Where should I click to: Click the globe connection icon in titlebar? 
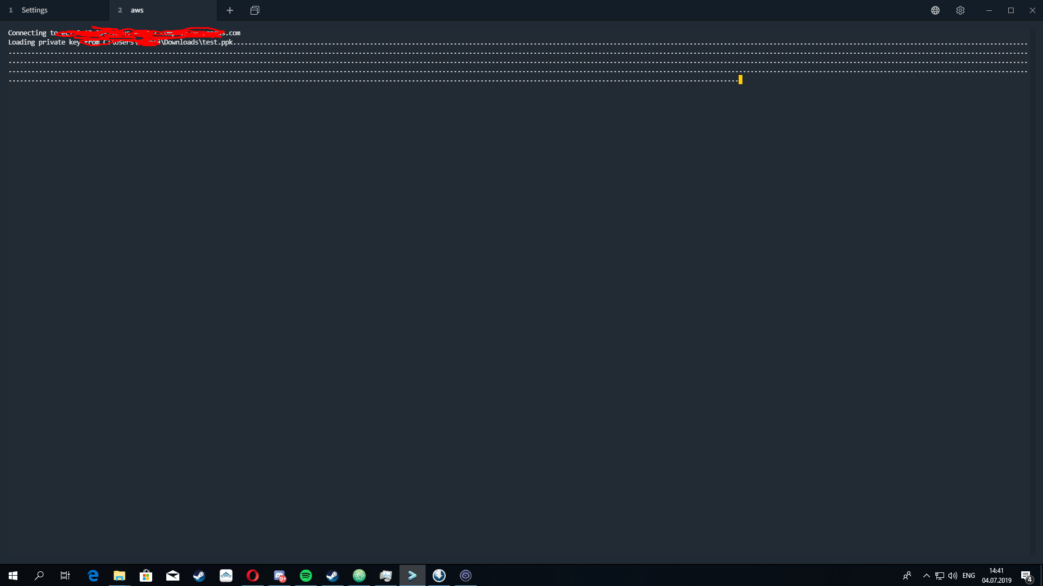[935, 10]
